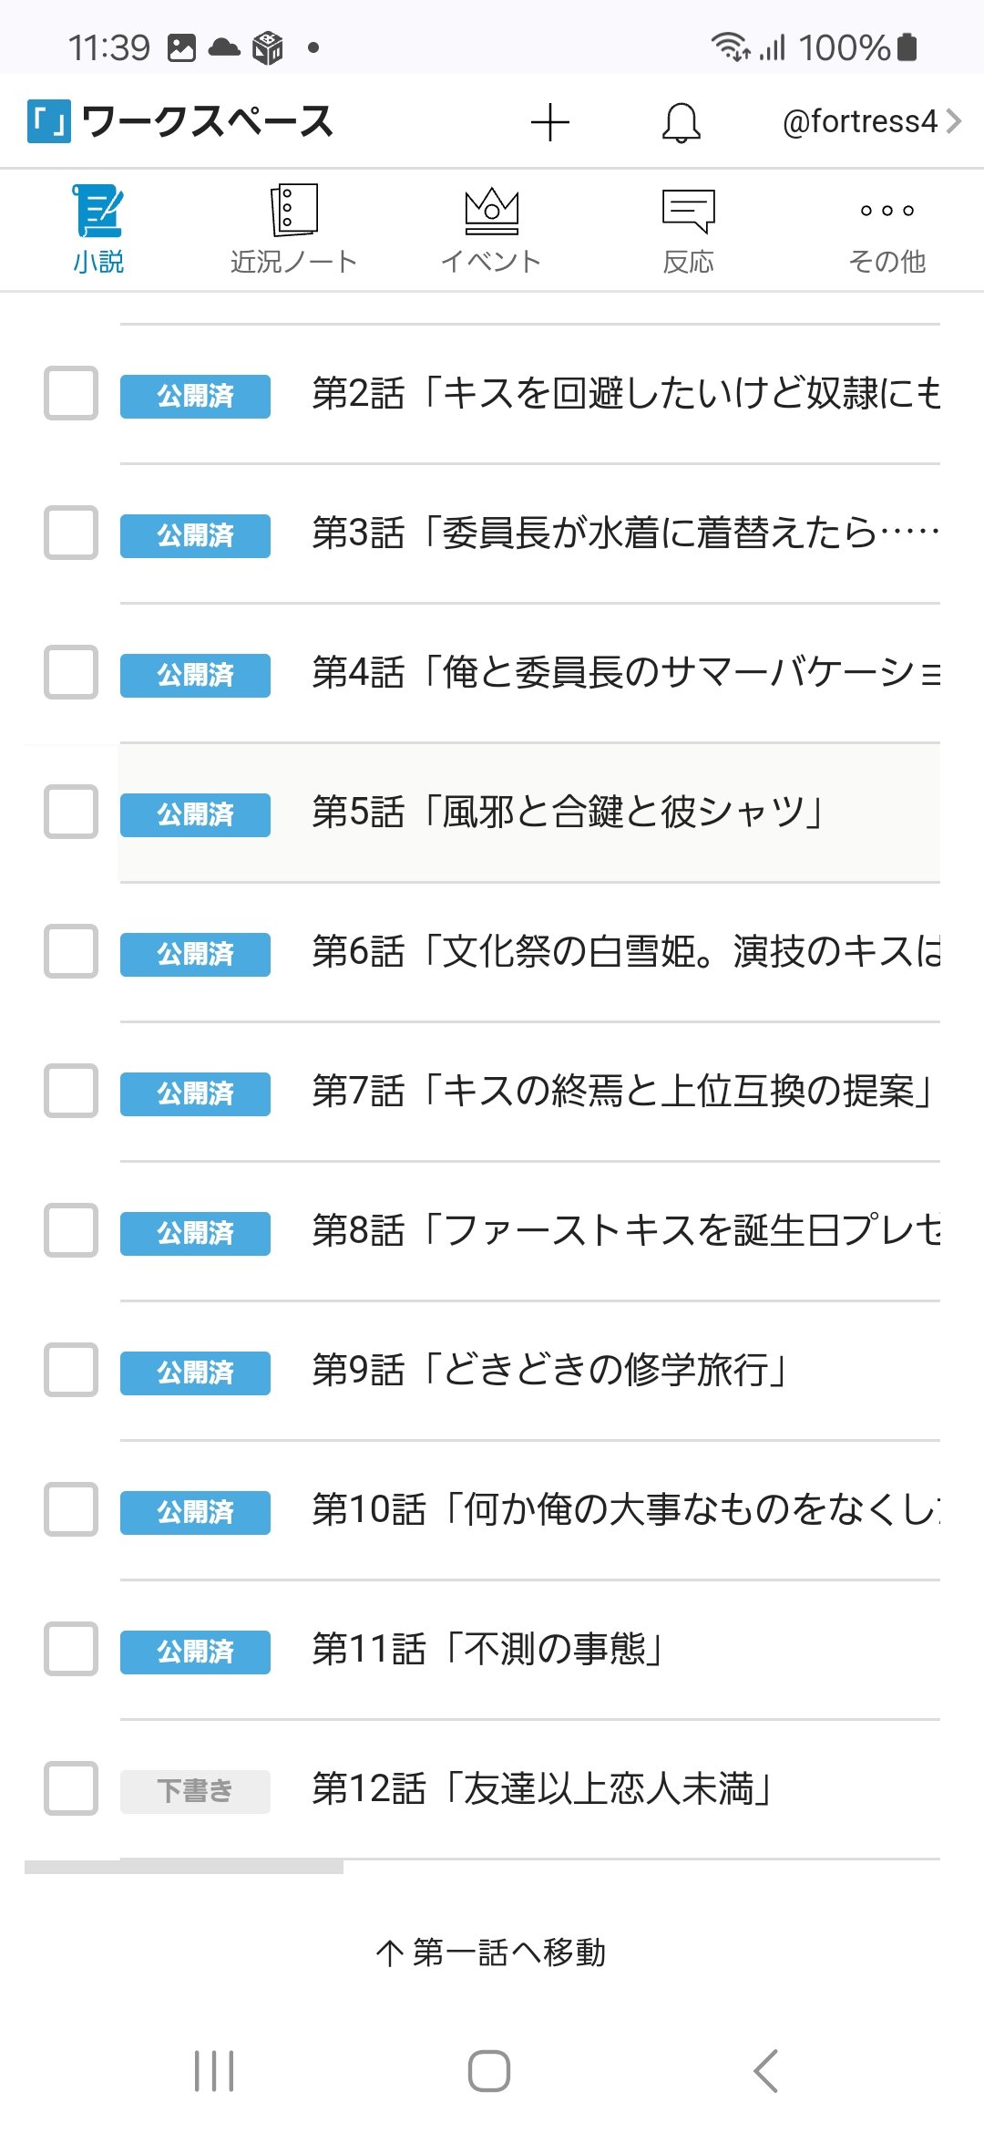Tap the Workspace logo icon
Screen dimensions: 984x2134
coord(49,121)
